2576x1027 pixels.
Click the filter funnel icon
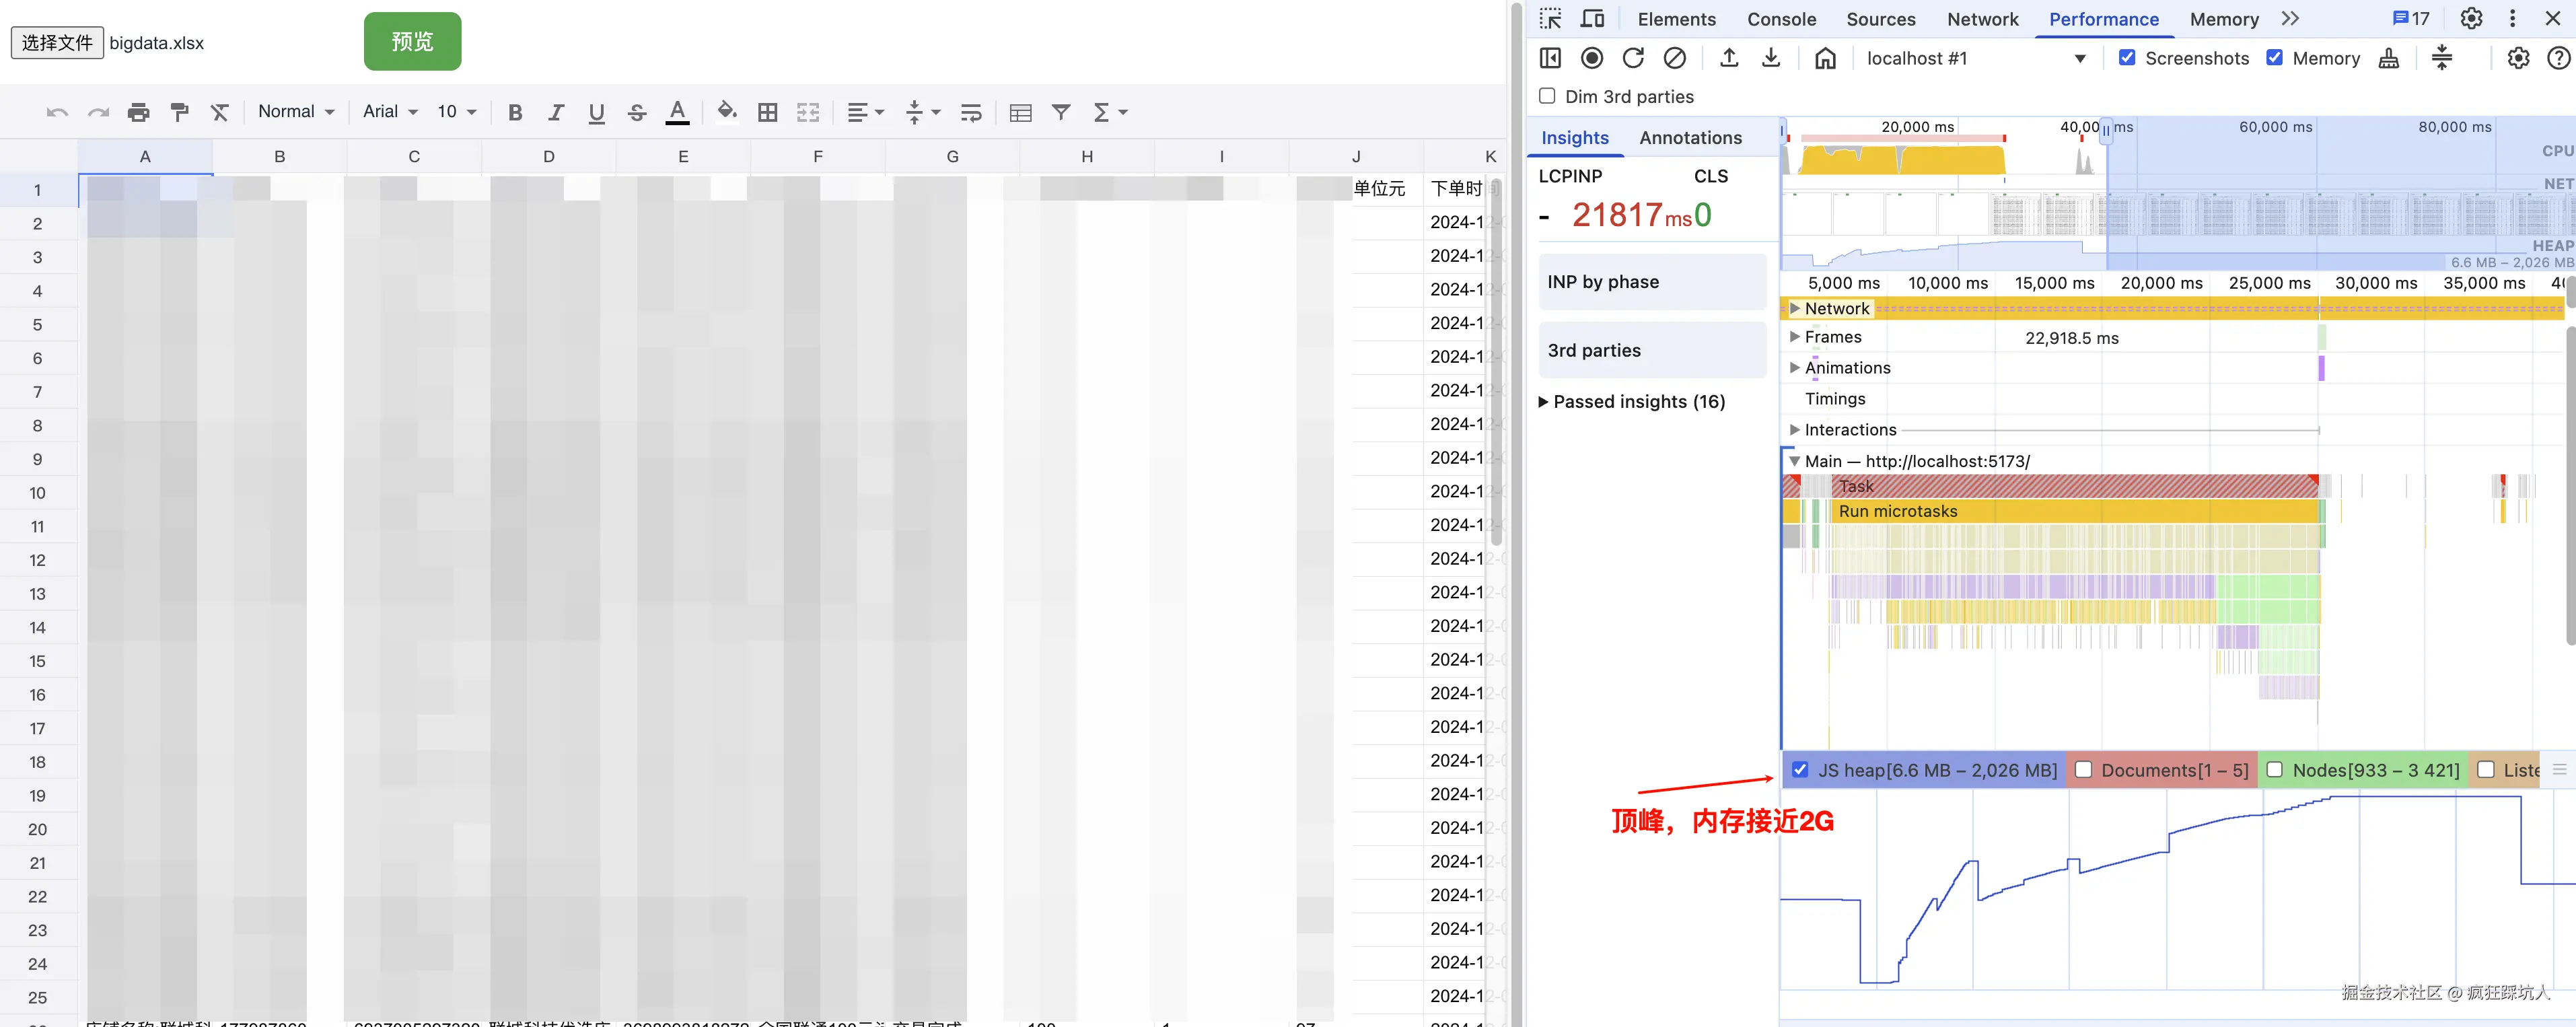click(x=1061, y=112)
